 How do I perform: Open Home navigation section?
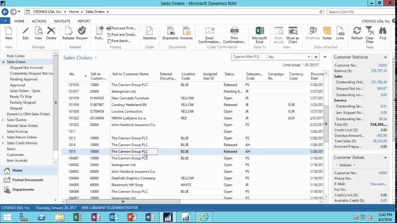click(x=29, y=170)
